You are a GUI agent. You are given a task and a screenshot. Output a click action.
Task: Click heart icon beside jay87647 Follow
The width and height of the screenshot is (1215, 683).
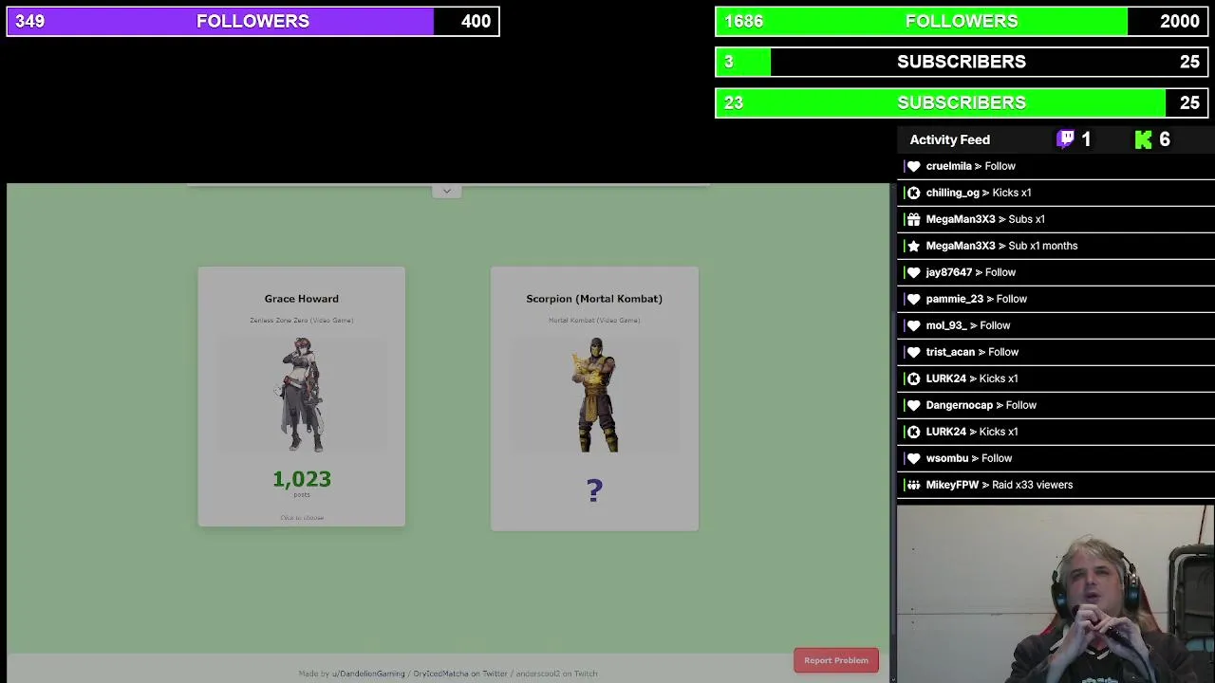[913, 272]
